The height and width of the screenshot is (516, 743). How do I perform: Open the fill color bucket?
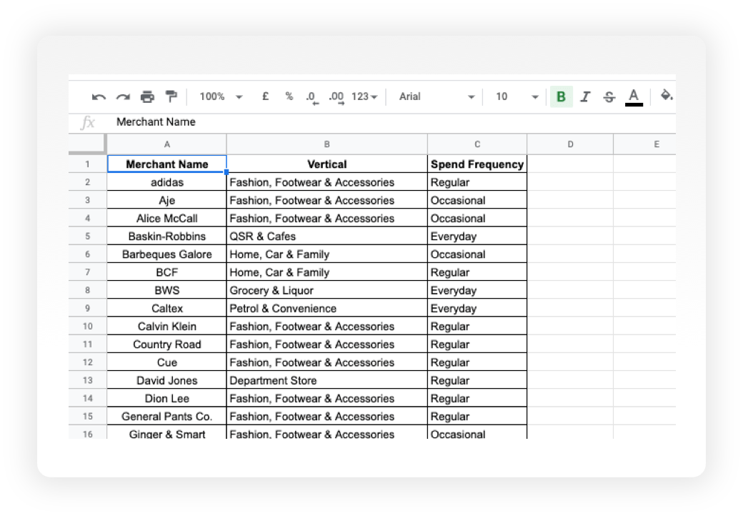point(667,96)
